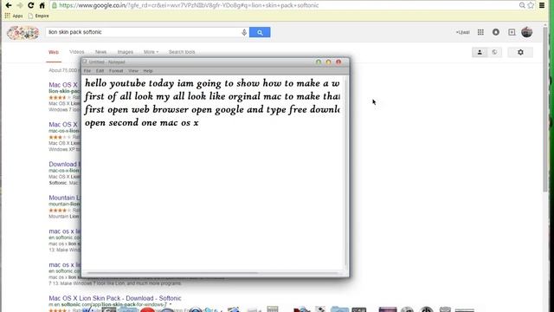The image size is (554, 312).
Task: Open the Google apps grid
Action: click(x=480, y=32)
